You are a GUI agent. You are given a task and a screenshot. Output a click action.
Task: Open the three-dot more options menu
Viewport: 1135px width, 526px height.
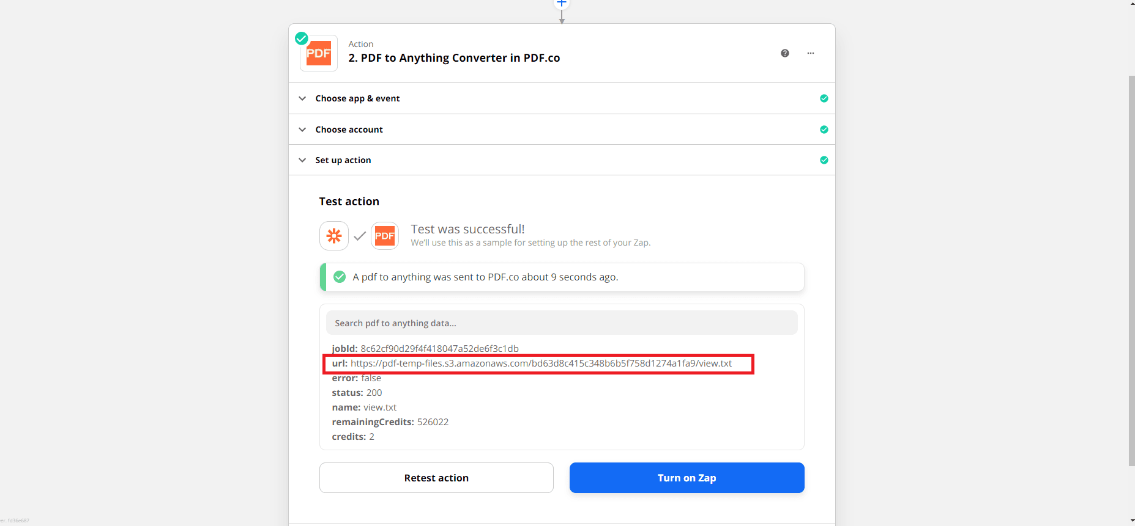[811, 53]
